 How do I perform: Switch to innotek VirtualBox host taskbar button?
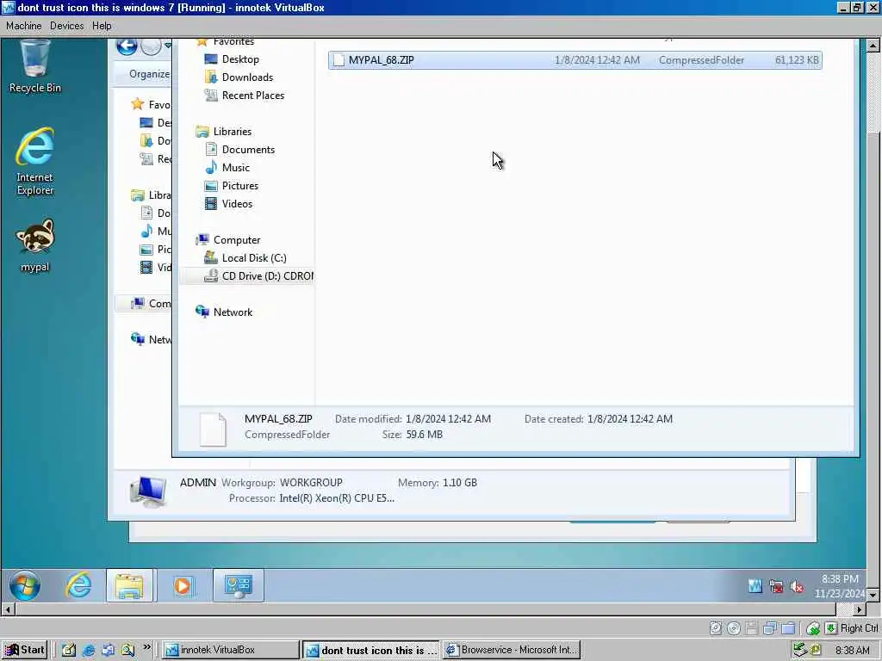(x=231, y=650)
